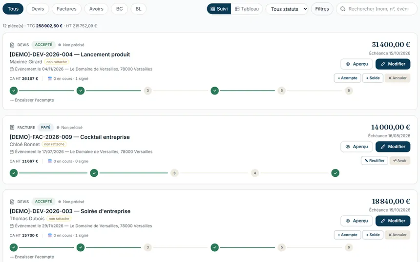Click 'Encaisser l'acompte' under DEV-2026-004
This screenshot has width=420, height=262.
34,100
